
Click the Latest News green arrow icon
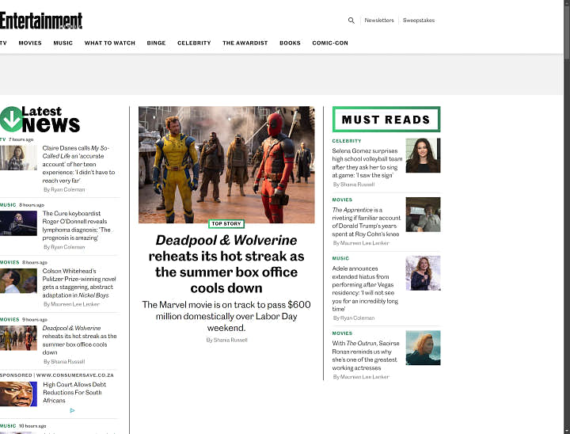(x=11, y=119)
